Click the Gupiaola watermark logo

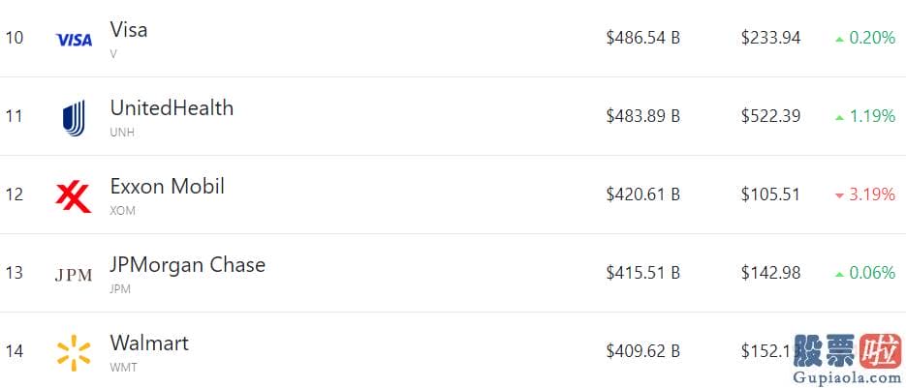[x=847, y=360]
